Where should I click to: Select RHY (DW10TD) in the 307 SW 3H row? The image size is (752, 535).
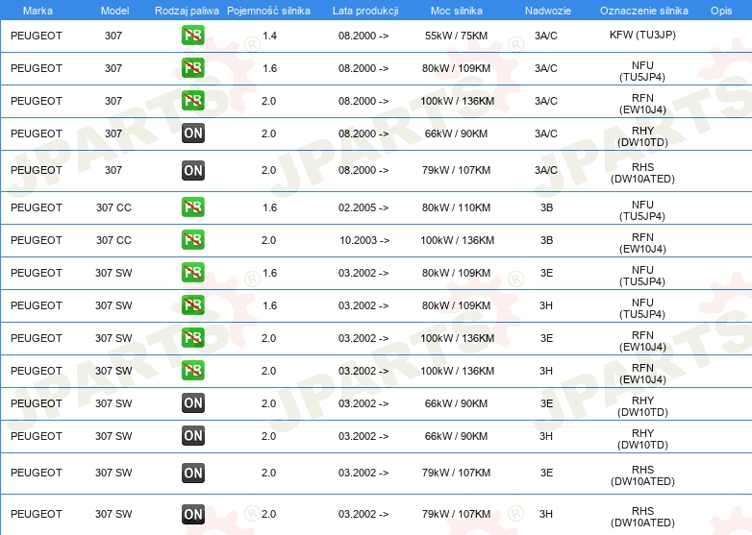click(642, 439)
